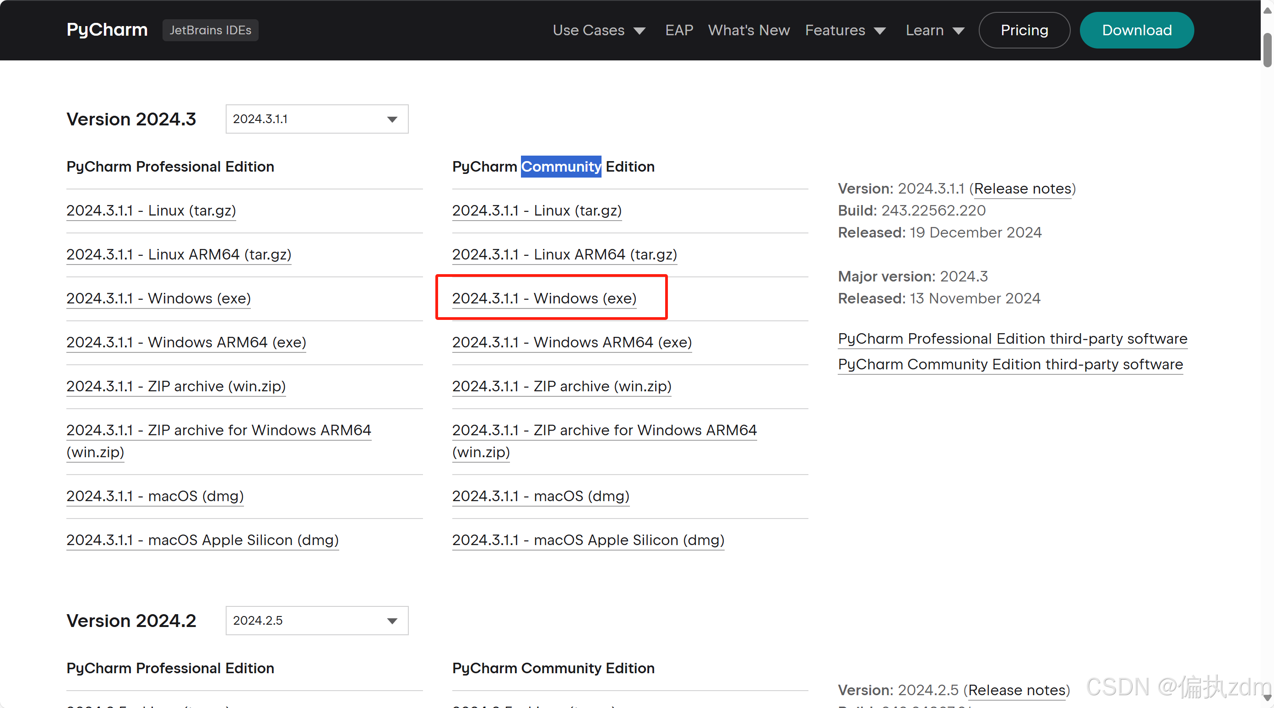Expand the Learn menu

tap(935, 30)
